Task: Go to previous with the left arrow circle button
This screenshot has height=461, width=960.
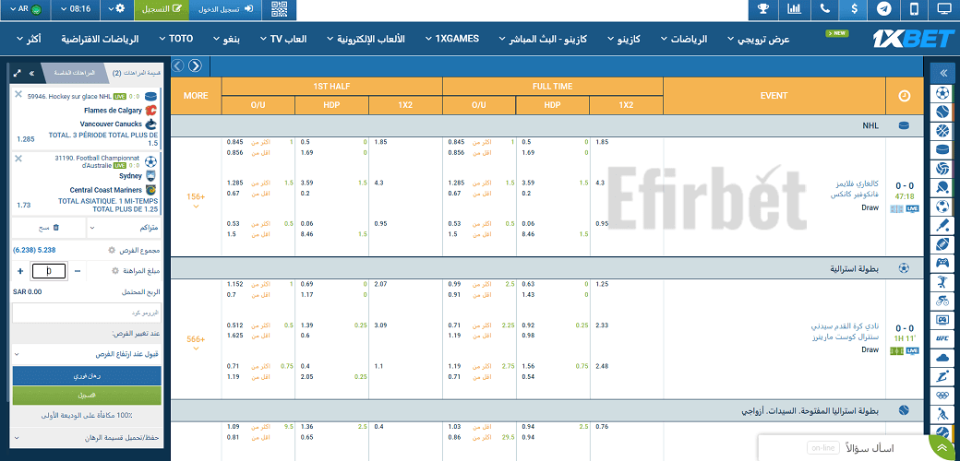Action: point(177,65)
